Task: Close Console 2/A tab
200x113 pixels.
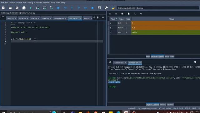Action: click(140, 63)
